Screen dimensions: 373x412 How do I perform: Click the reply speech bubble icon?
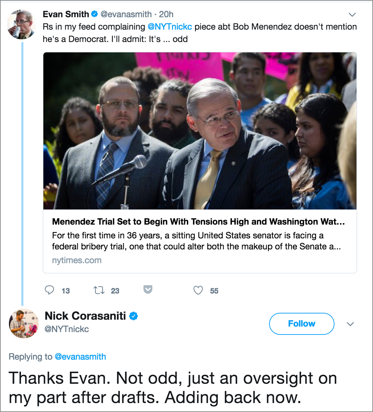[x=49, y=290]
